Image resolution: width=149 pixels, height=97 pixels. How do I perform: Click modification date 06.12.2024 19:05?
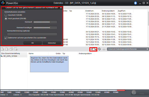109,14
